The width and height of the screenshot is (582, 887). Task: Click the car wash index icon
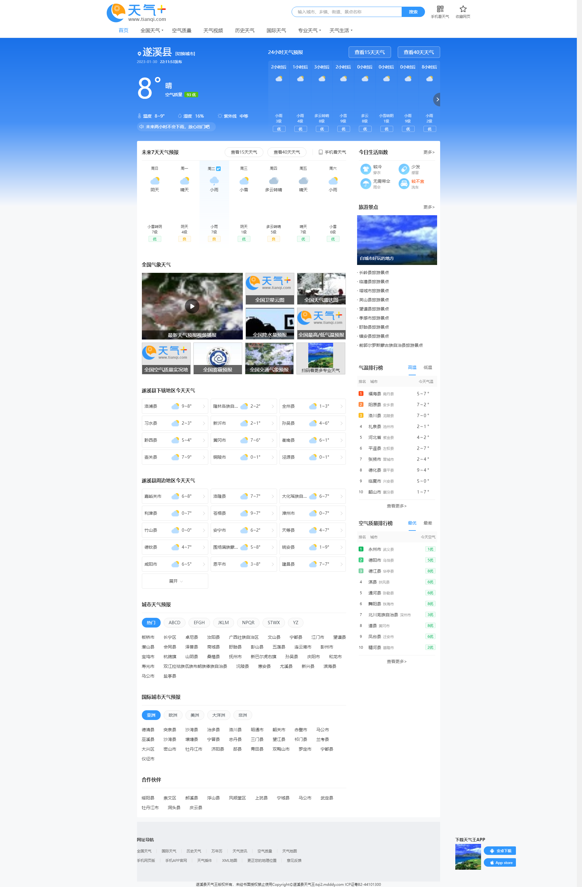tap(403, 184)
